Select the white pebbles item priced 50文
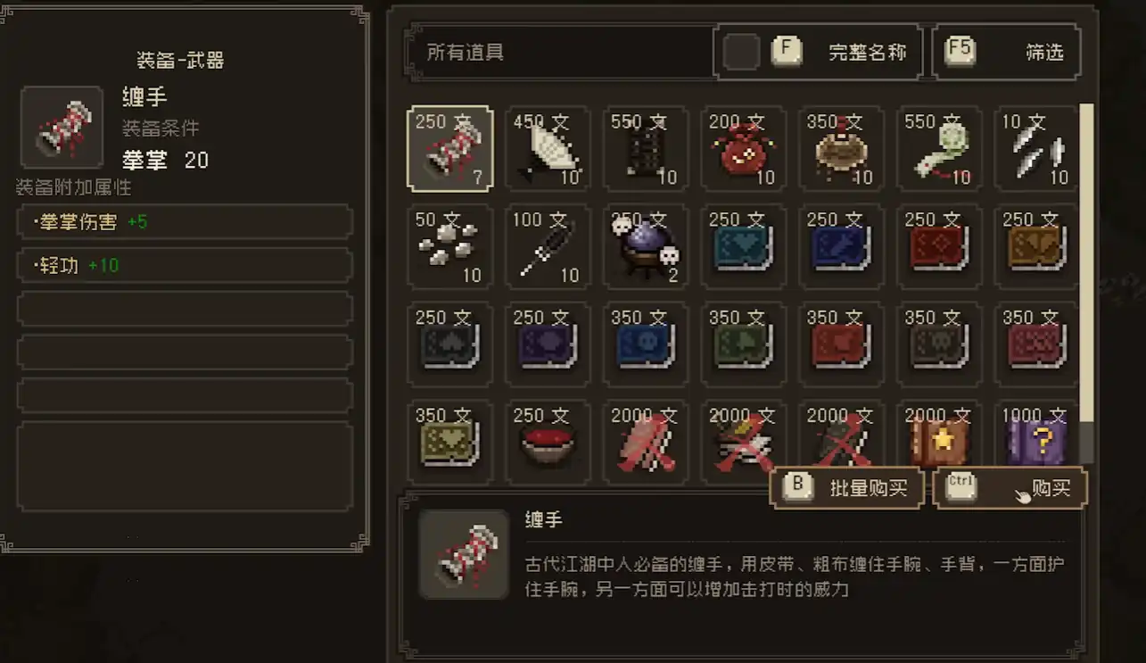Image resolution: width=1146 pixels, height=663 pixels. [450, 247]
